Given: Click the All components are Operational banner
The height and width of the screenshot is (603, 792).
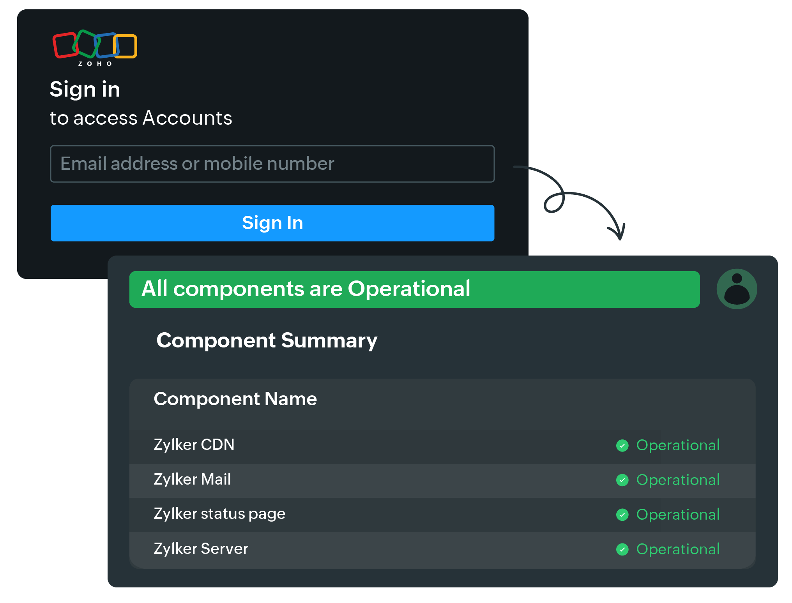Looking at the screenshot, I should [414, 289].
